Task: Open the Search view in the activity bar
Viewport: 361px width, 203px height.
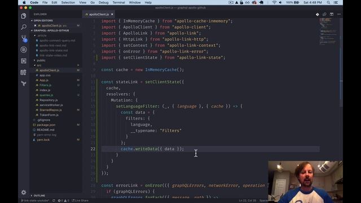Action: [24, 27]
